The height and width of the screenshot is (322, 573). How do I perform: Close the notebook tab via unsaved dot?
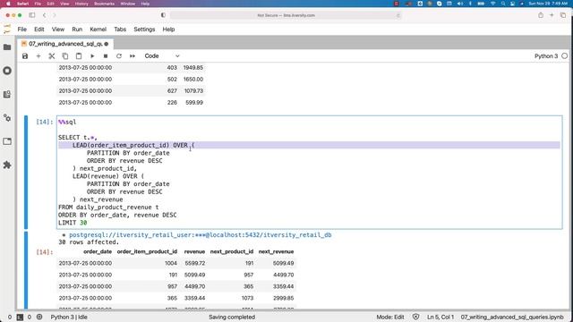(x=107, y=44)
